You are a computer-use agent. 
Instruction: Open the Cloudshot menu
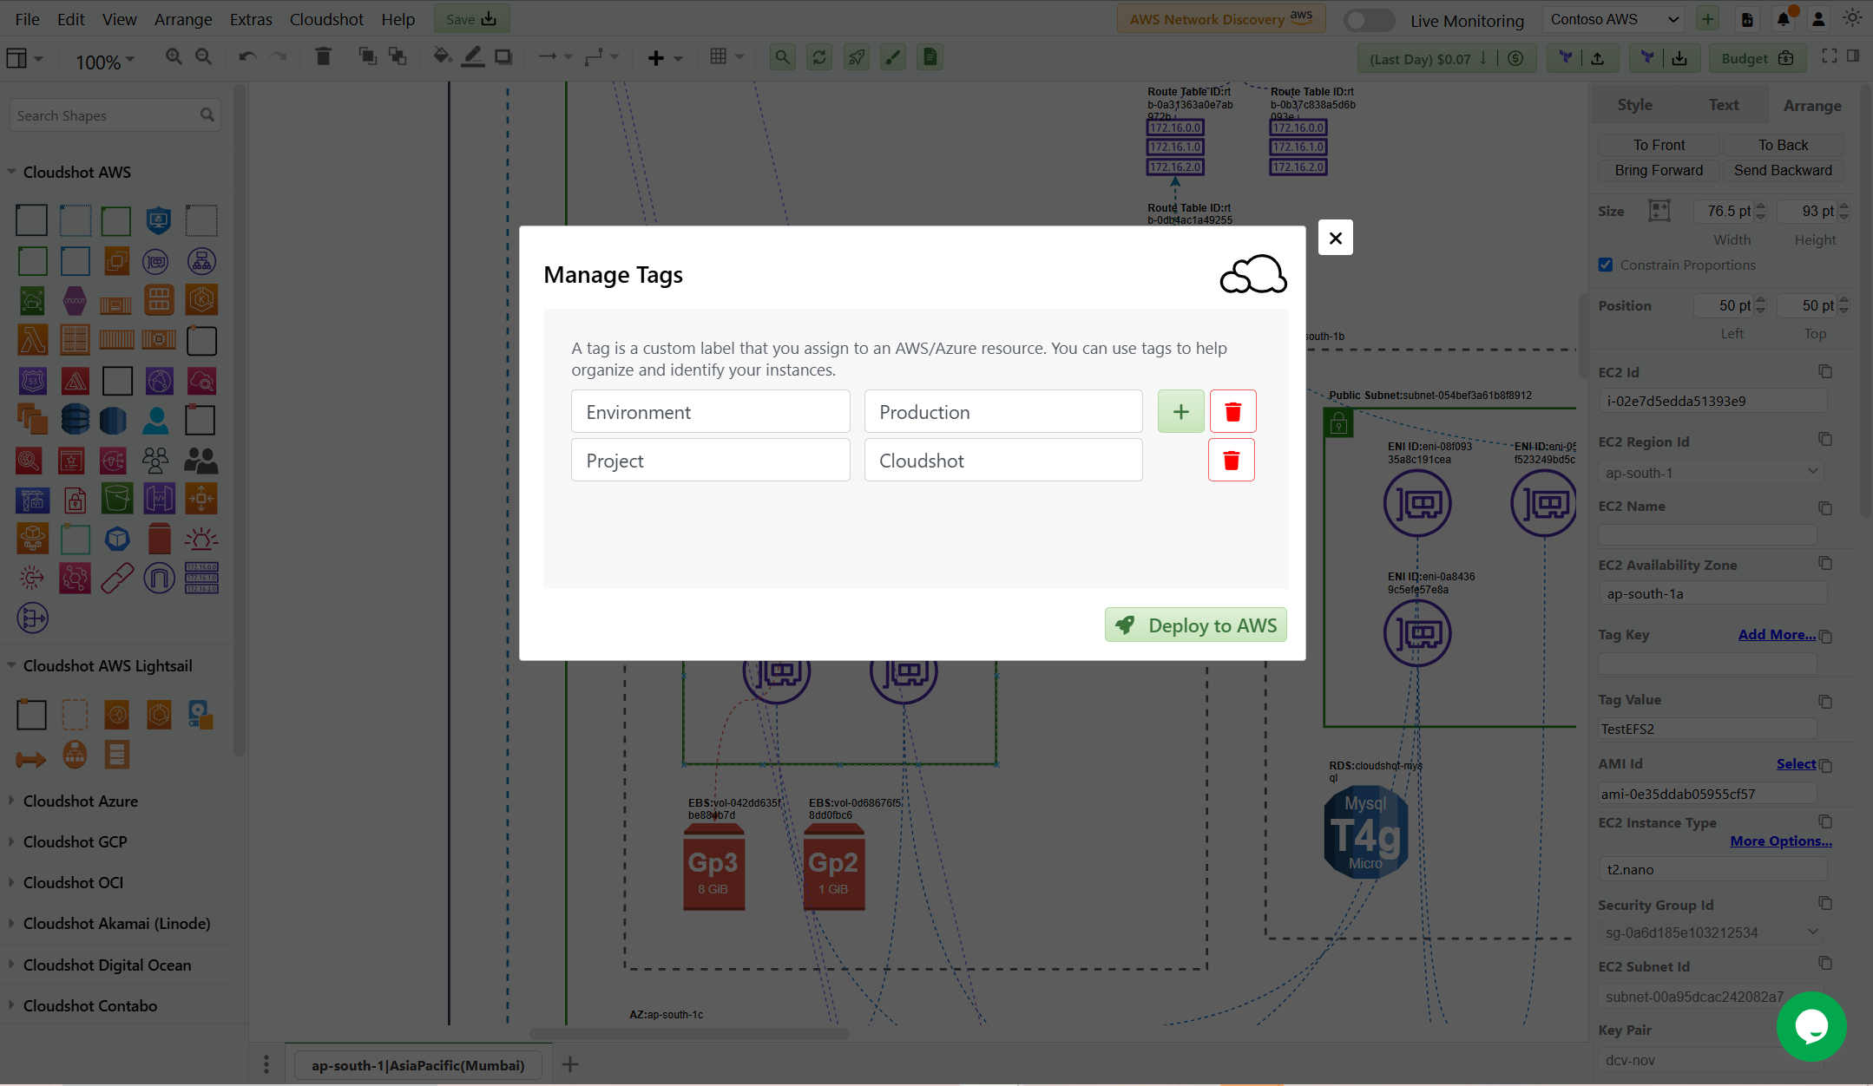click(326, 18)
